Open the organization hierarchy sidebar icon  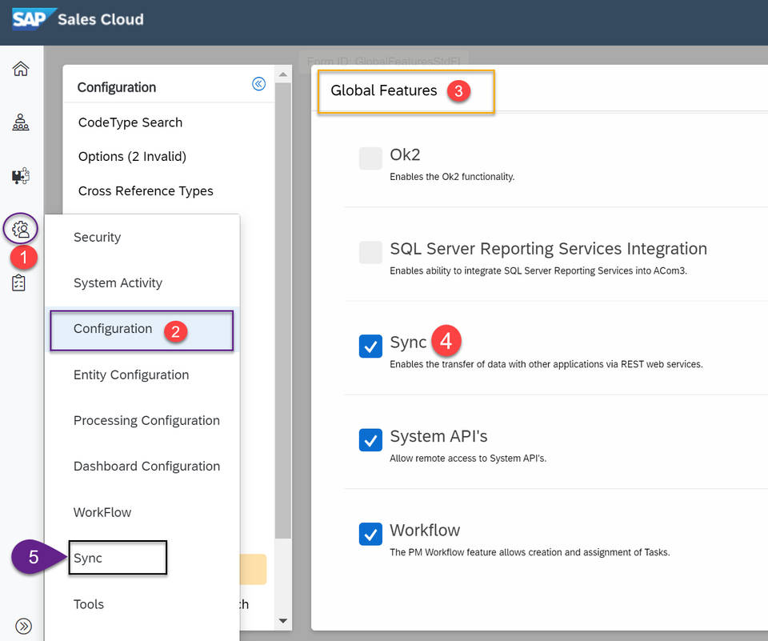coord(20,122)
